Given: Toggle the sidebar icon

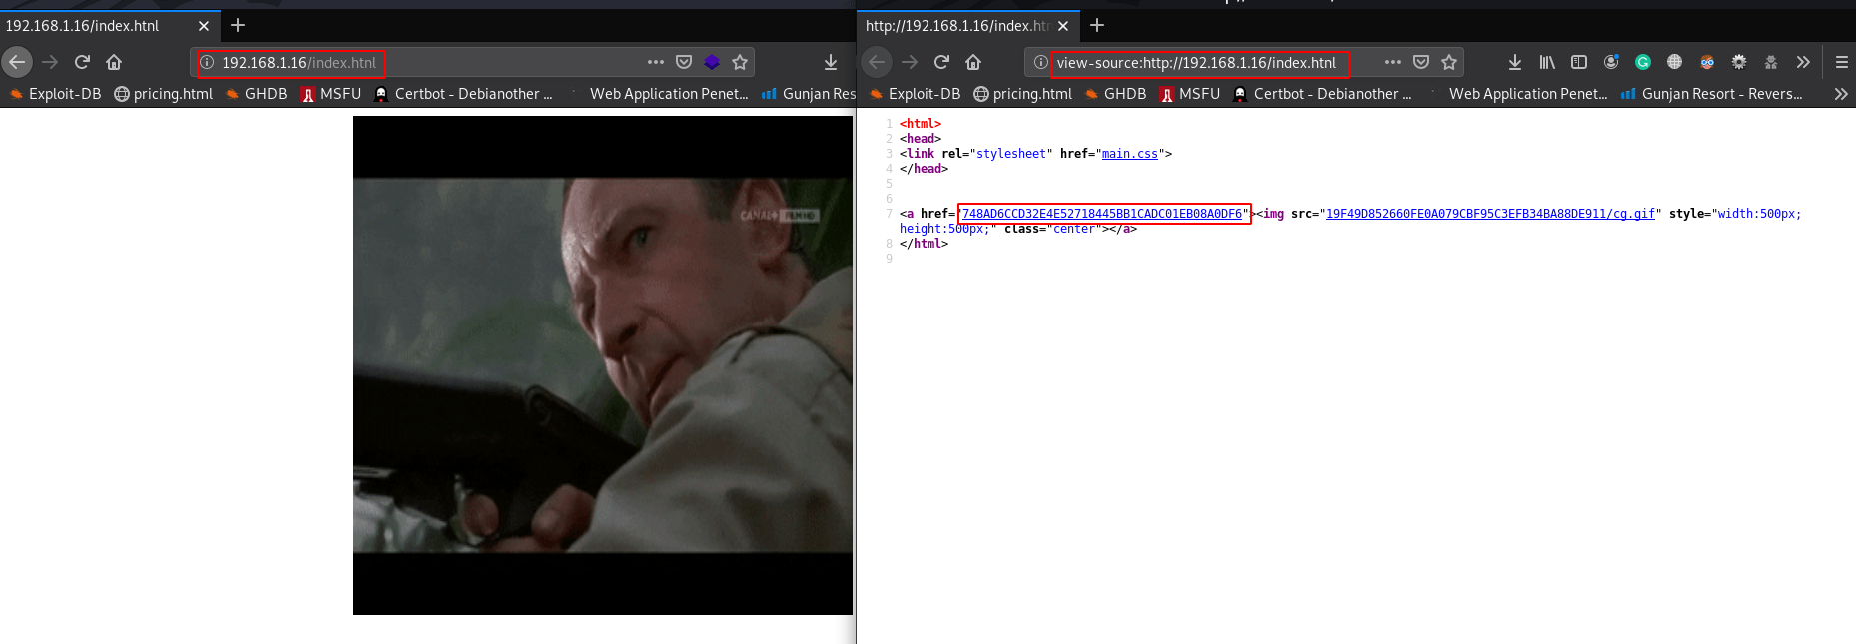Looking at the screenshot, I should tap(1579, 62).
